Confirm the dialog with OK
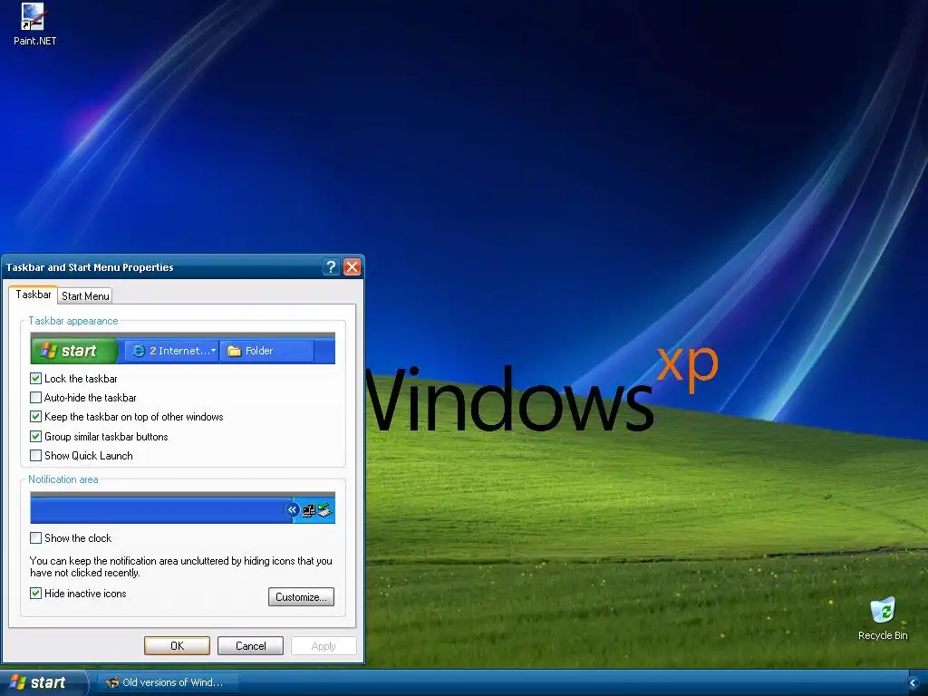Viewport: 928px width, 696px height. pyautogui.click(x=177, y=645)
